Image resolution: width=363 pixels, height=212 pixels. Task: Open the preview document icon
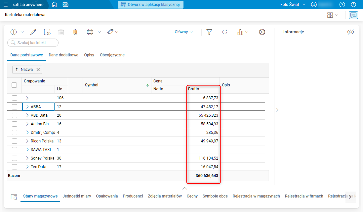[x=47, y=32]
